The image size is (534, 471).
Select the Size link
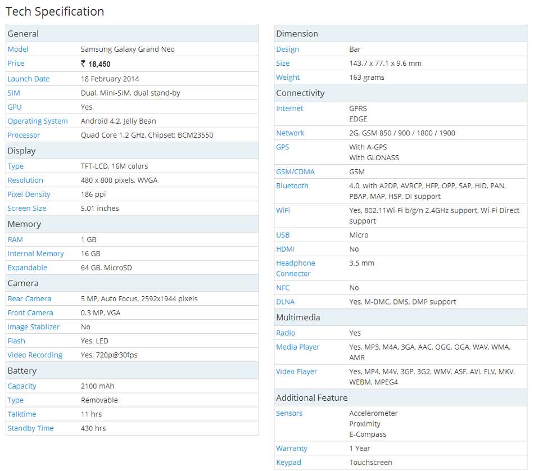pos(283,64)
